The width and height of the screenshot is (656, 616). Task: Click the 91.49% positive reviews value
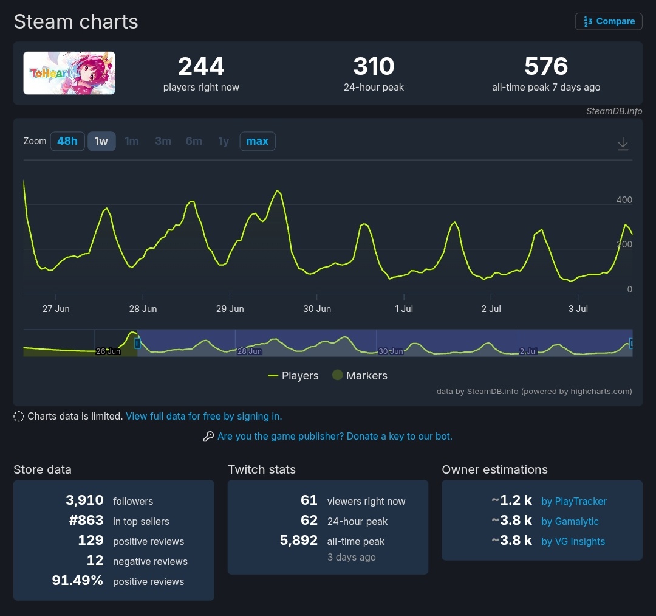coord(77,580)
